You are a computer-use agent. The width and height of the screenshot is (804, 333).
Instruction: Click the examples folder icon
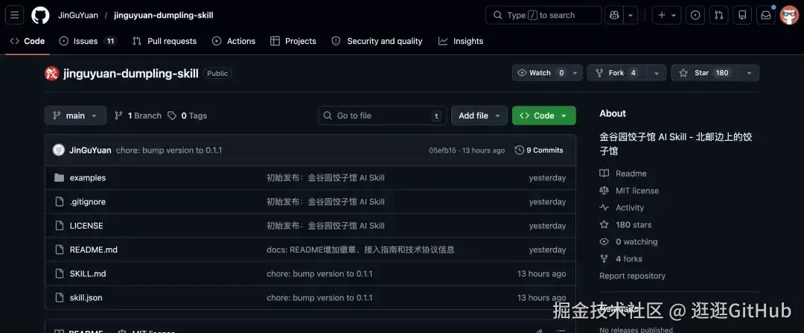pos(59,178)
